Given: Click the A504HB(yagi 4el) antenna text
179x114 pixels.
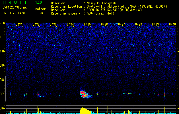Looking at the screenshot, I should click(100, 13).
